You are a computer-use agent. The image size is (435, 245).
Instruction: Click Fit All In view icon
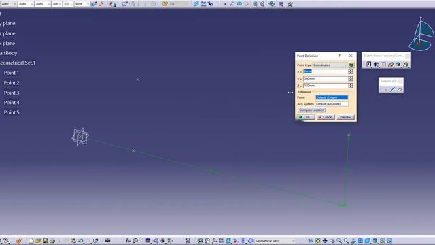pos(318,240)
